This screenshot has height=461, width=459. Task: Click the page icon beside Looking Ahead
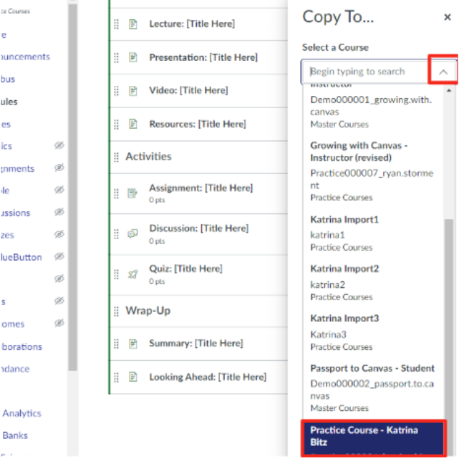pos(132,377)
